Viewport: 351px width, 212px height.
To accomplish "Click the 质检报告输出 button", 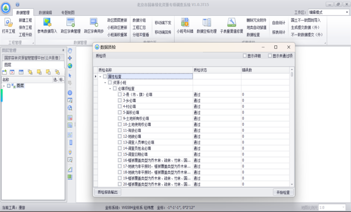I will click(107, 192).
